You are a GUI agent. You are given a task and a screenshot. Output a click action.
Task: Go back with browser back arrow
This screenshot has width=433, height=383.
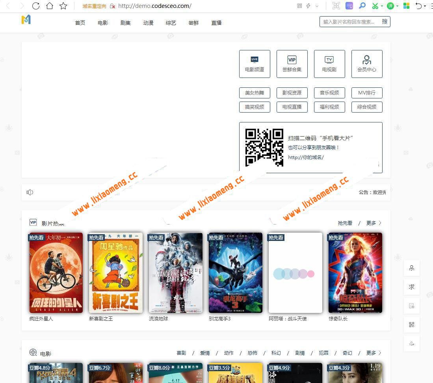(8, 6)
